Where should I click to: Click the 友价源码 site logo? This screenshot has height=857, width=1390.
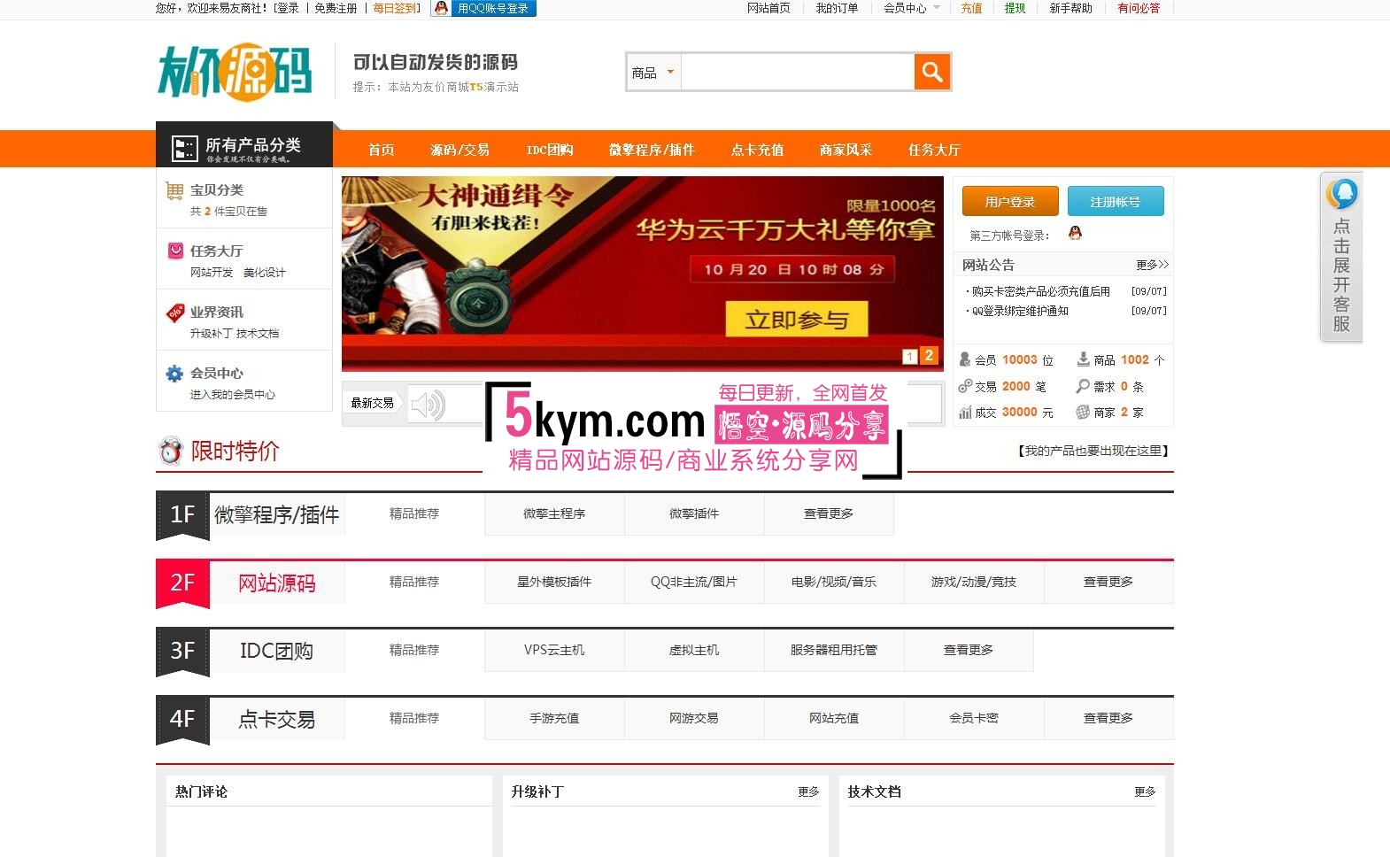235,71
